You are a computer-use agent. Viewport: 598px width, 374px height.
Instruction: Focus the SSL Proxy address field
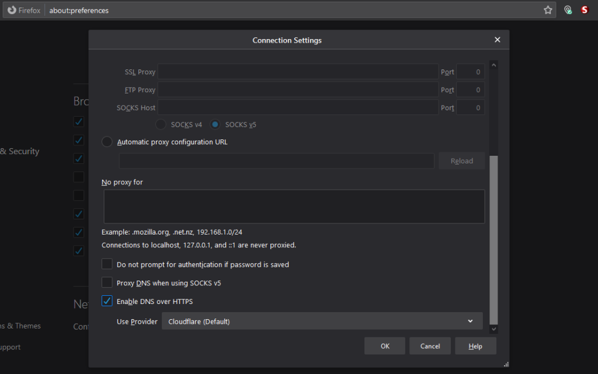pyautogui.click(x=298, y=72)
